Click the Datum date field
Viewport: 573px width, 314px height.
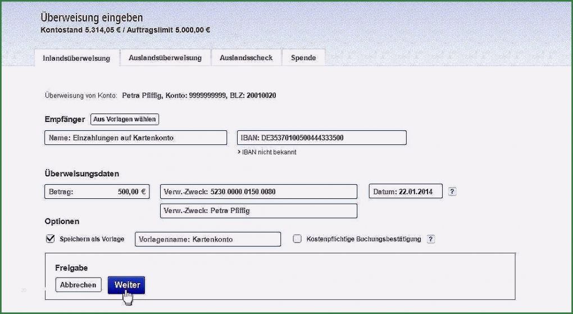405,192
